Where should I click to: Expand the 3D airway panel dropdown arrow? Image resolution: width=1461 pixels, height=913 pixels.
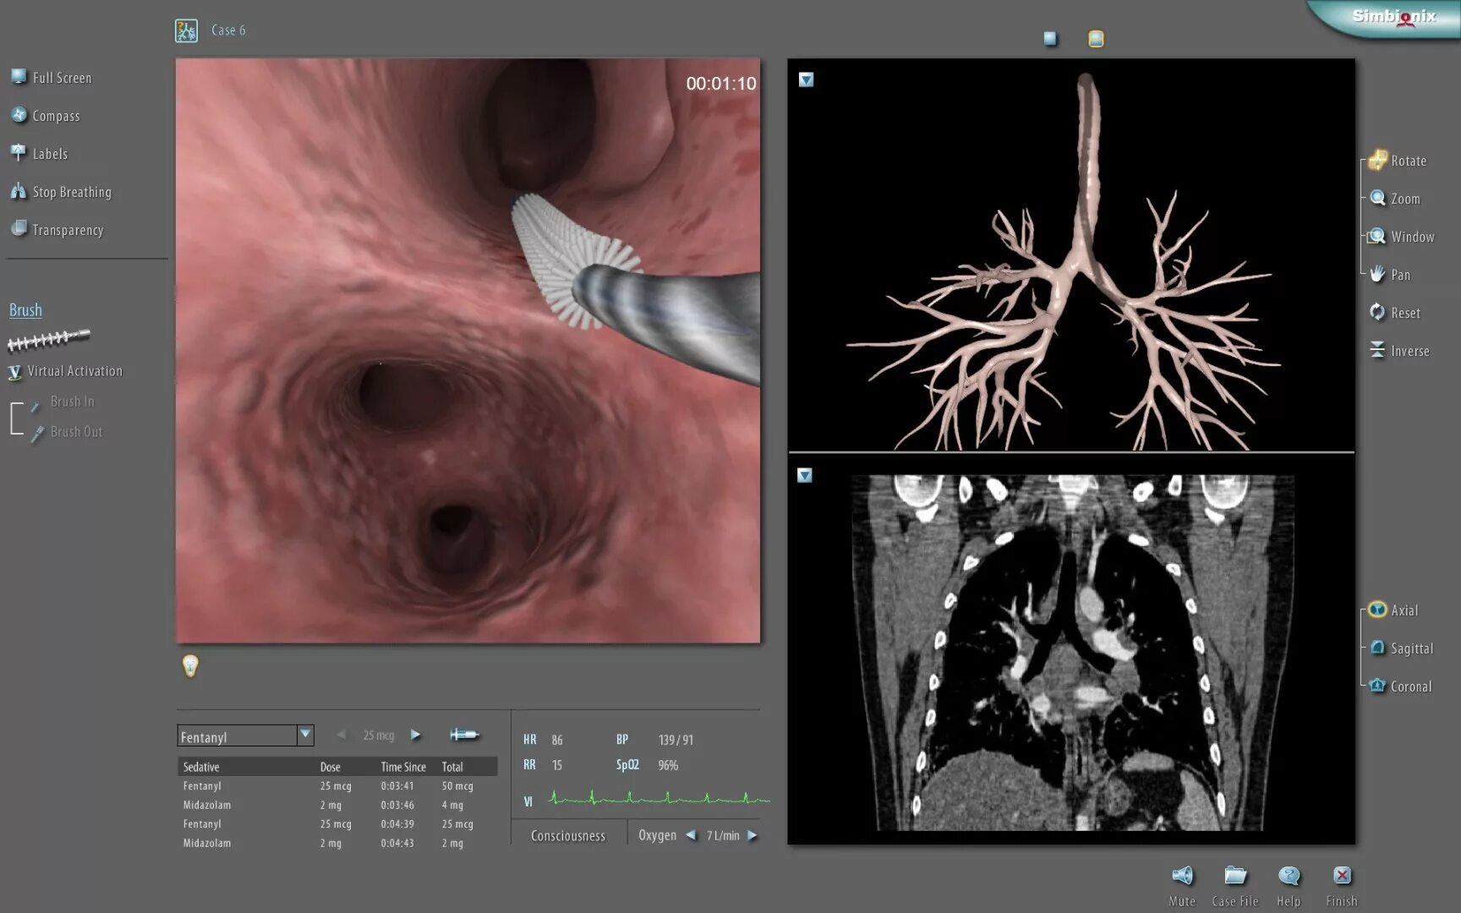click(x=806, y=79)
